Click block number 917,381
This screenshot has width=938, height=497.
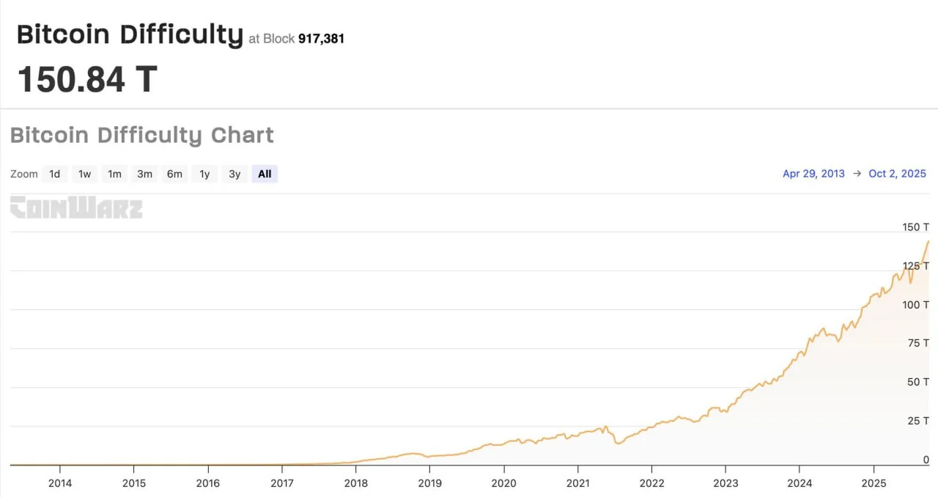(321, 39)
